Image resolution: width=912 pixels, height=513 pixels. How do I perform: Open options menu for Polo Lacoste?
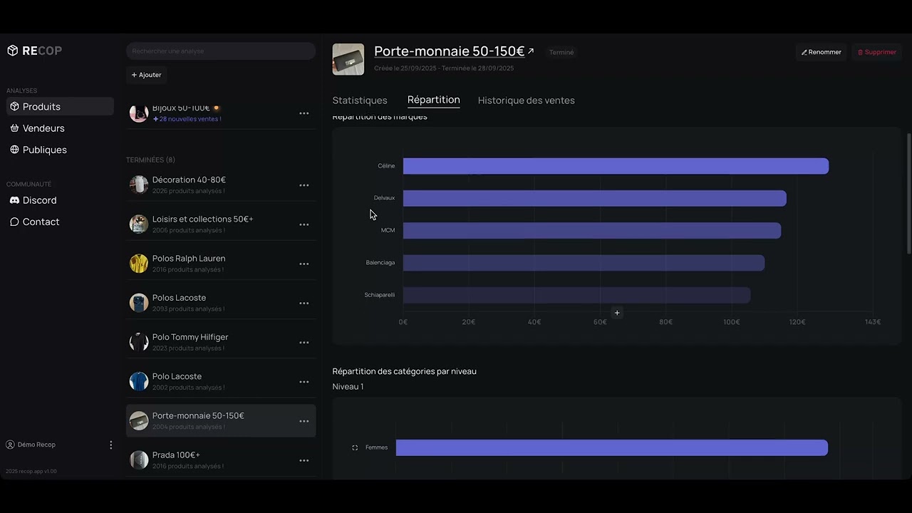[x=304, y=382]
